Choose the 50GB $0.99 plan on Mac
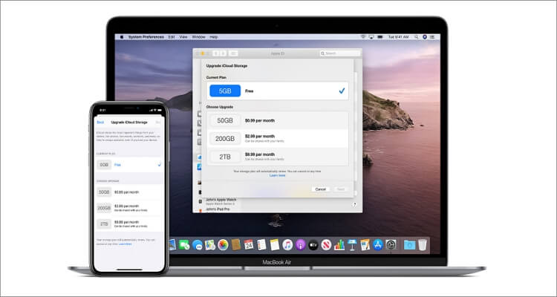Viewport: 557px width, 297px height. point(278,120)
